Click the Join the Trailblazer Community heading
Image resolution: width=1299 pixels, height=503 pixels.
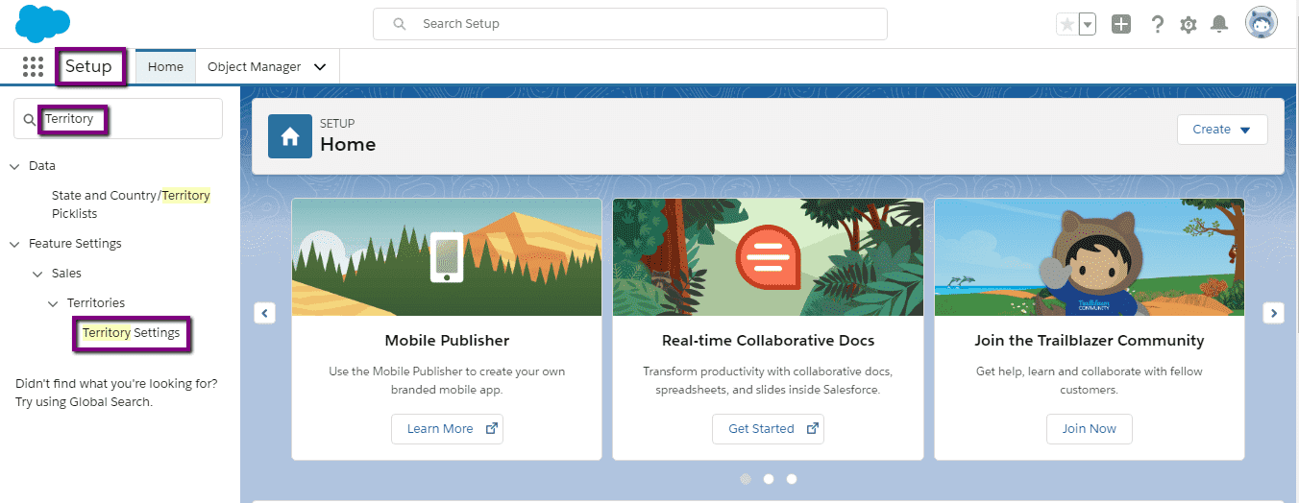[x=1090, y=341]
